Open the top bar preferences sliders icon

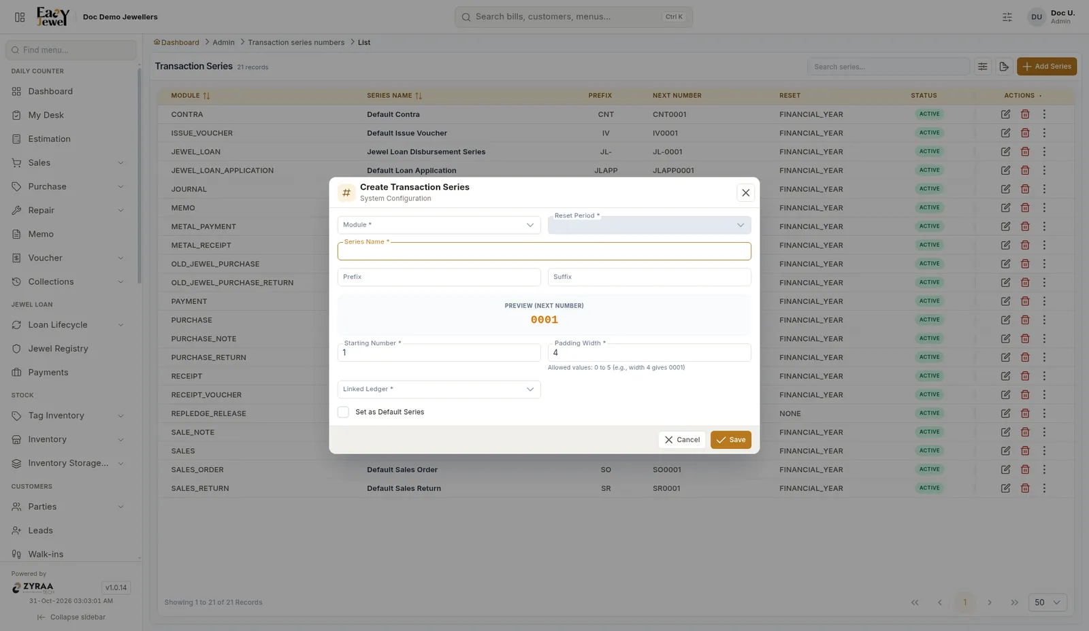(1007, 17)
